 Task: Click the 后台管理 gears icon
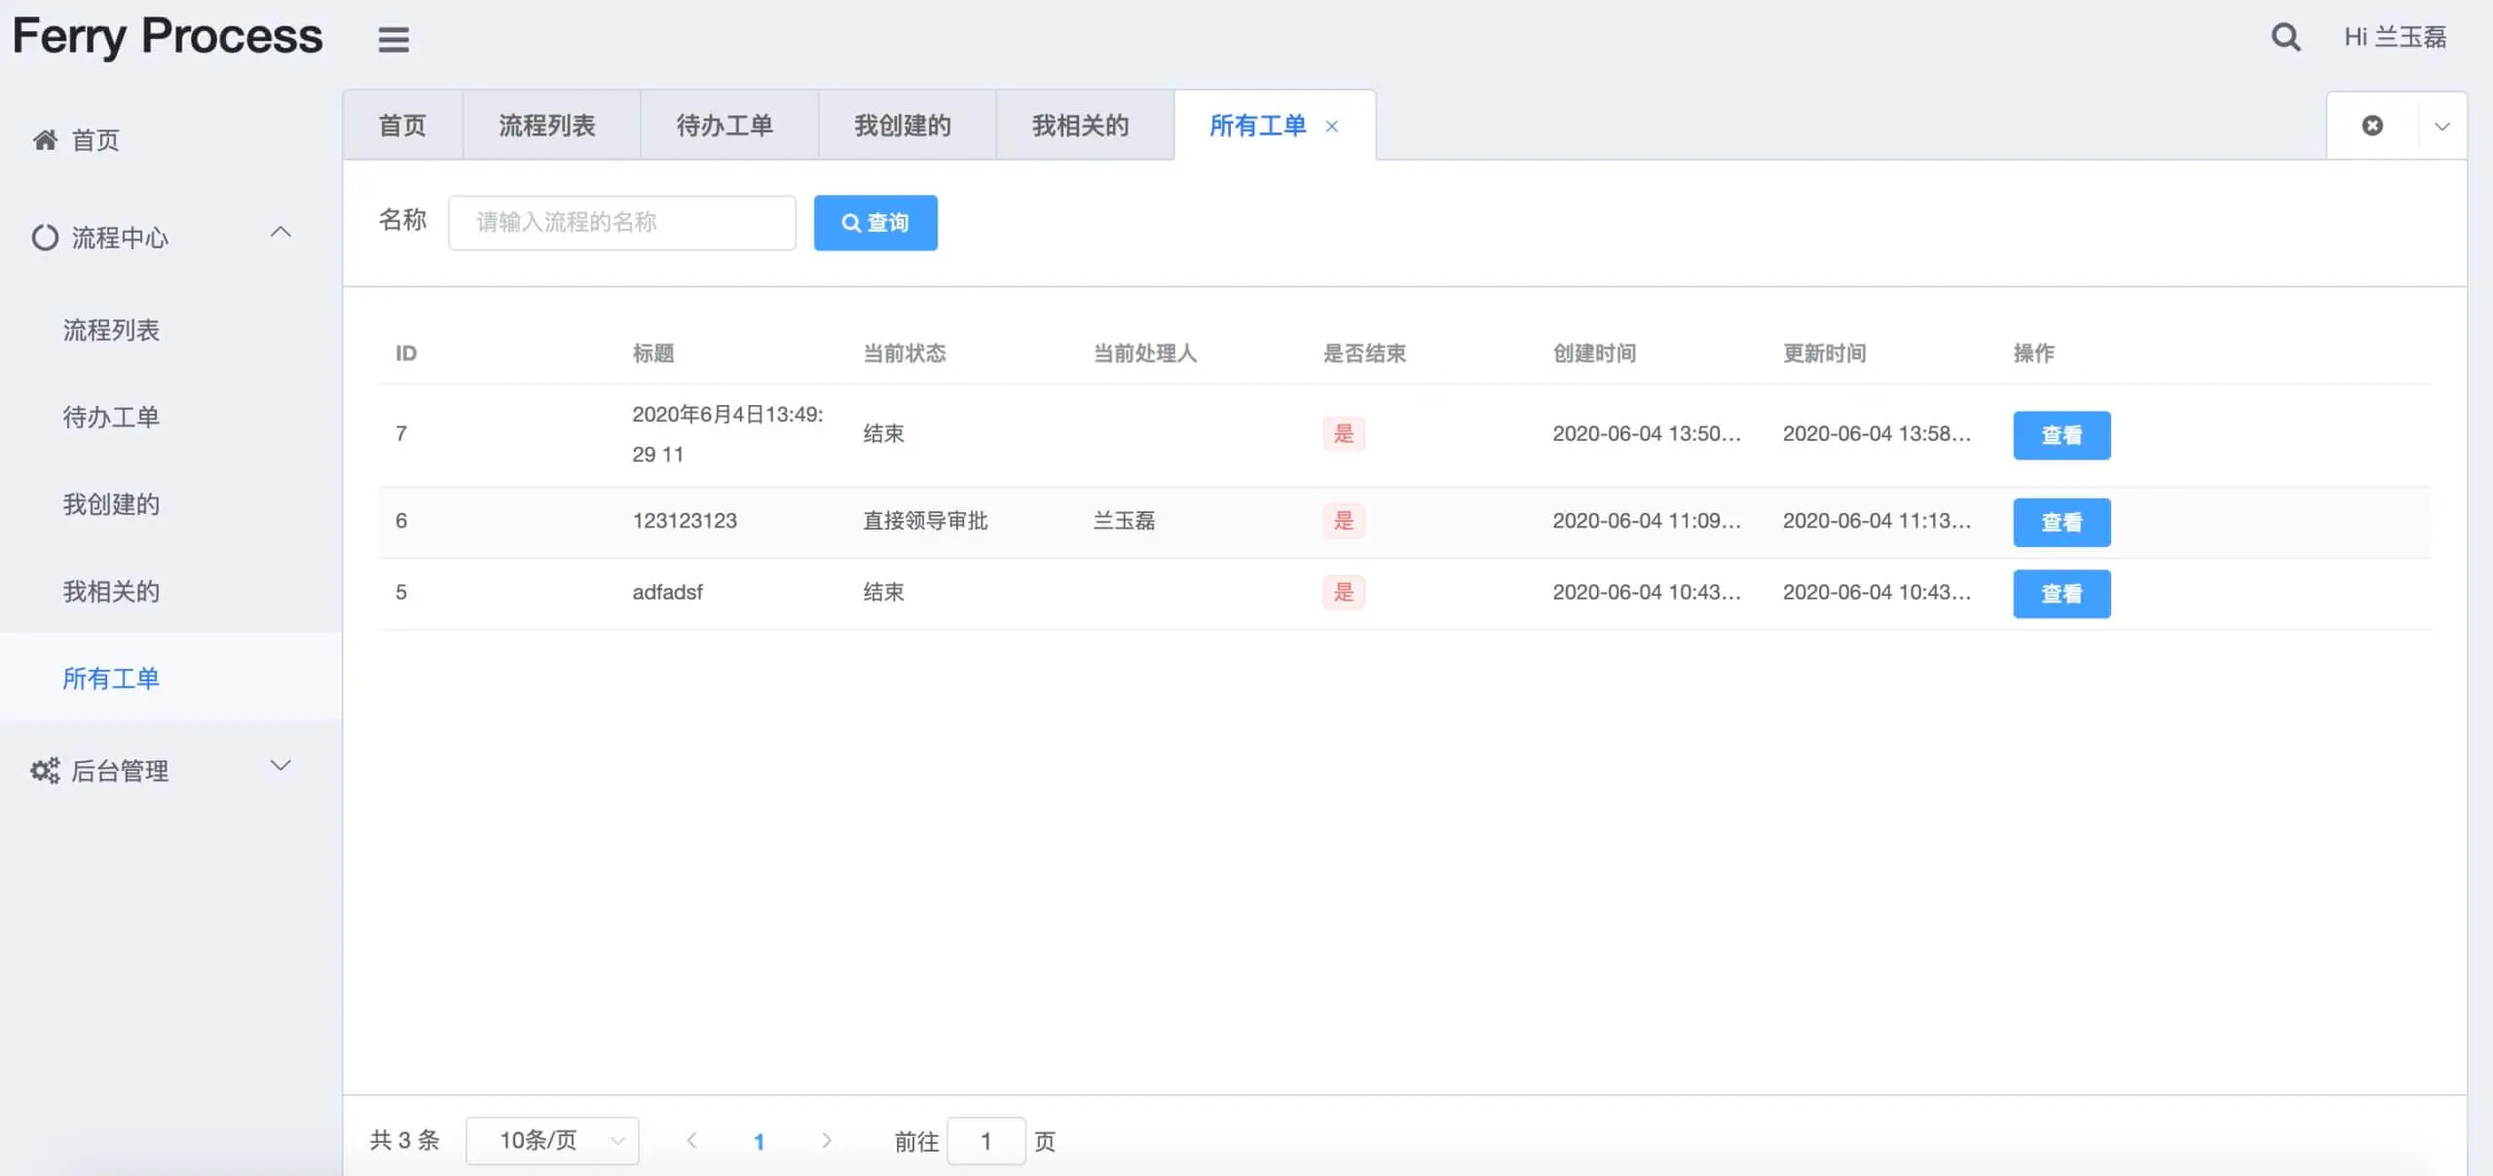point(45,771)
